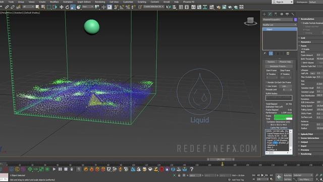
Task: Start simulation with Phoenix toolbar play icon
Action: 54,169
